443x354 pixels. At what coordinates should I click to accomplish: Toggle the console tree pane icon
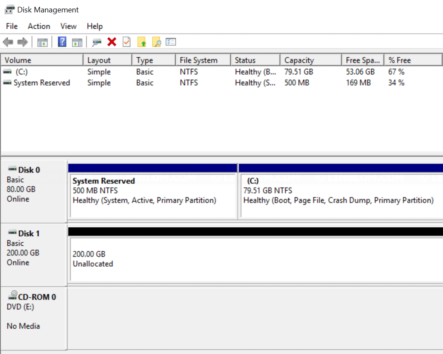(x=42, y=42)
